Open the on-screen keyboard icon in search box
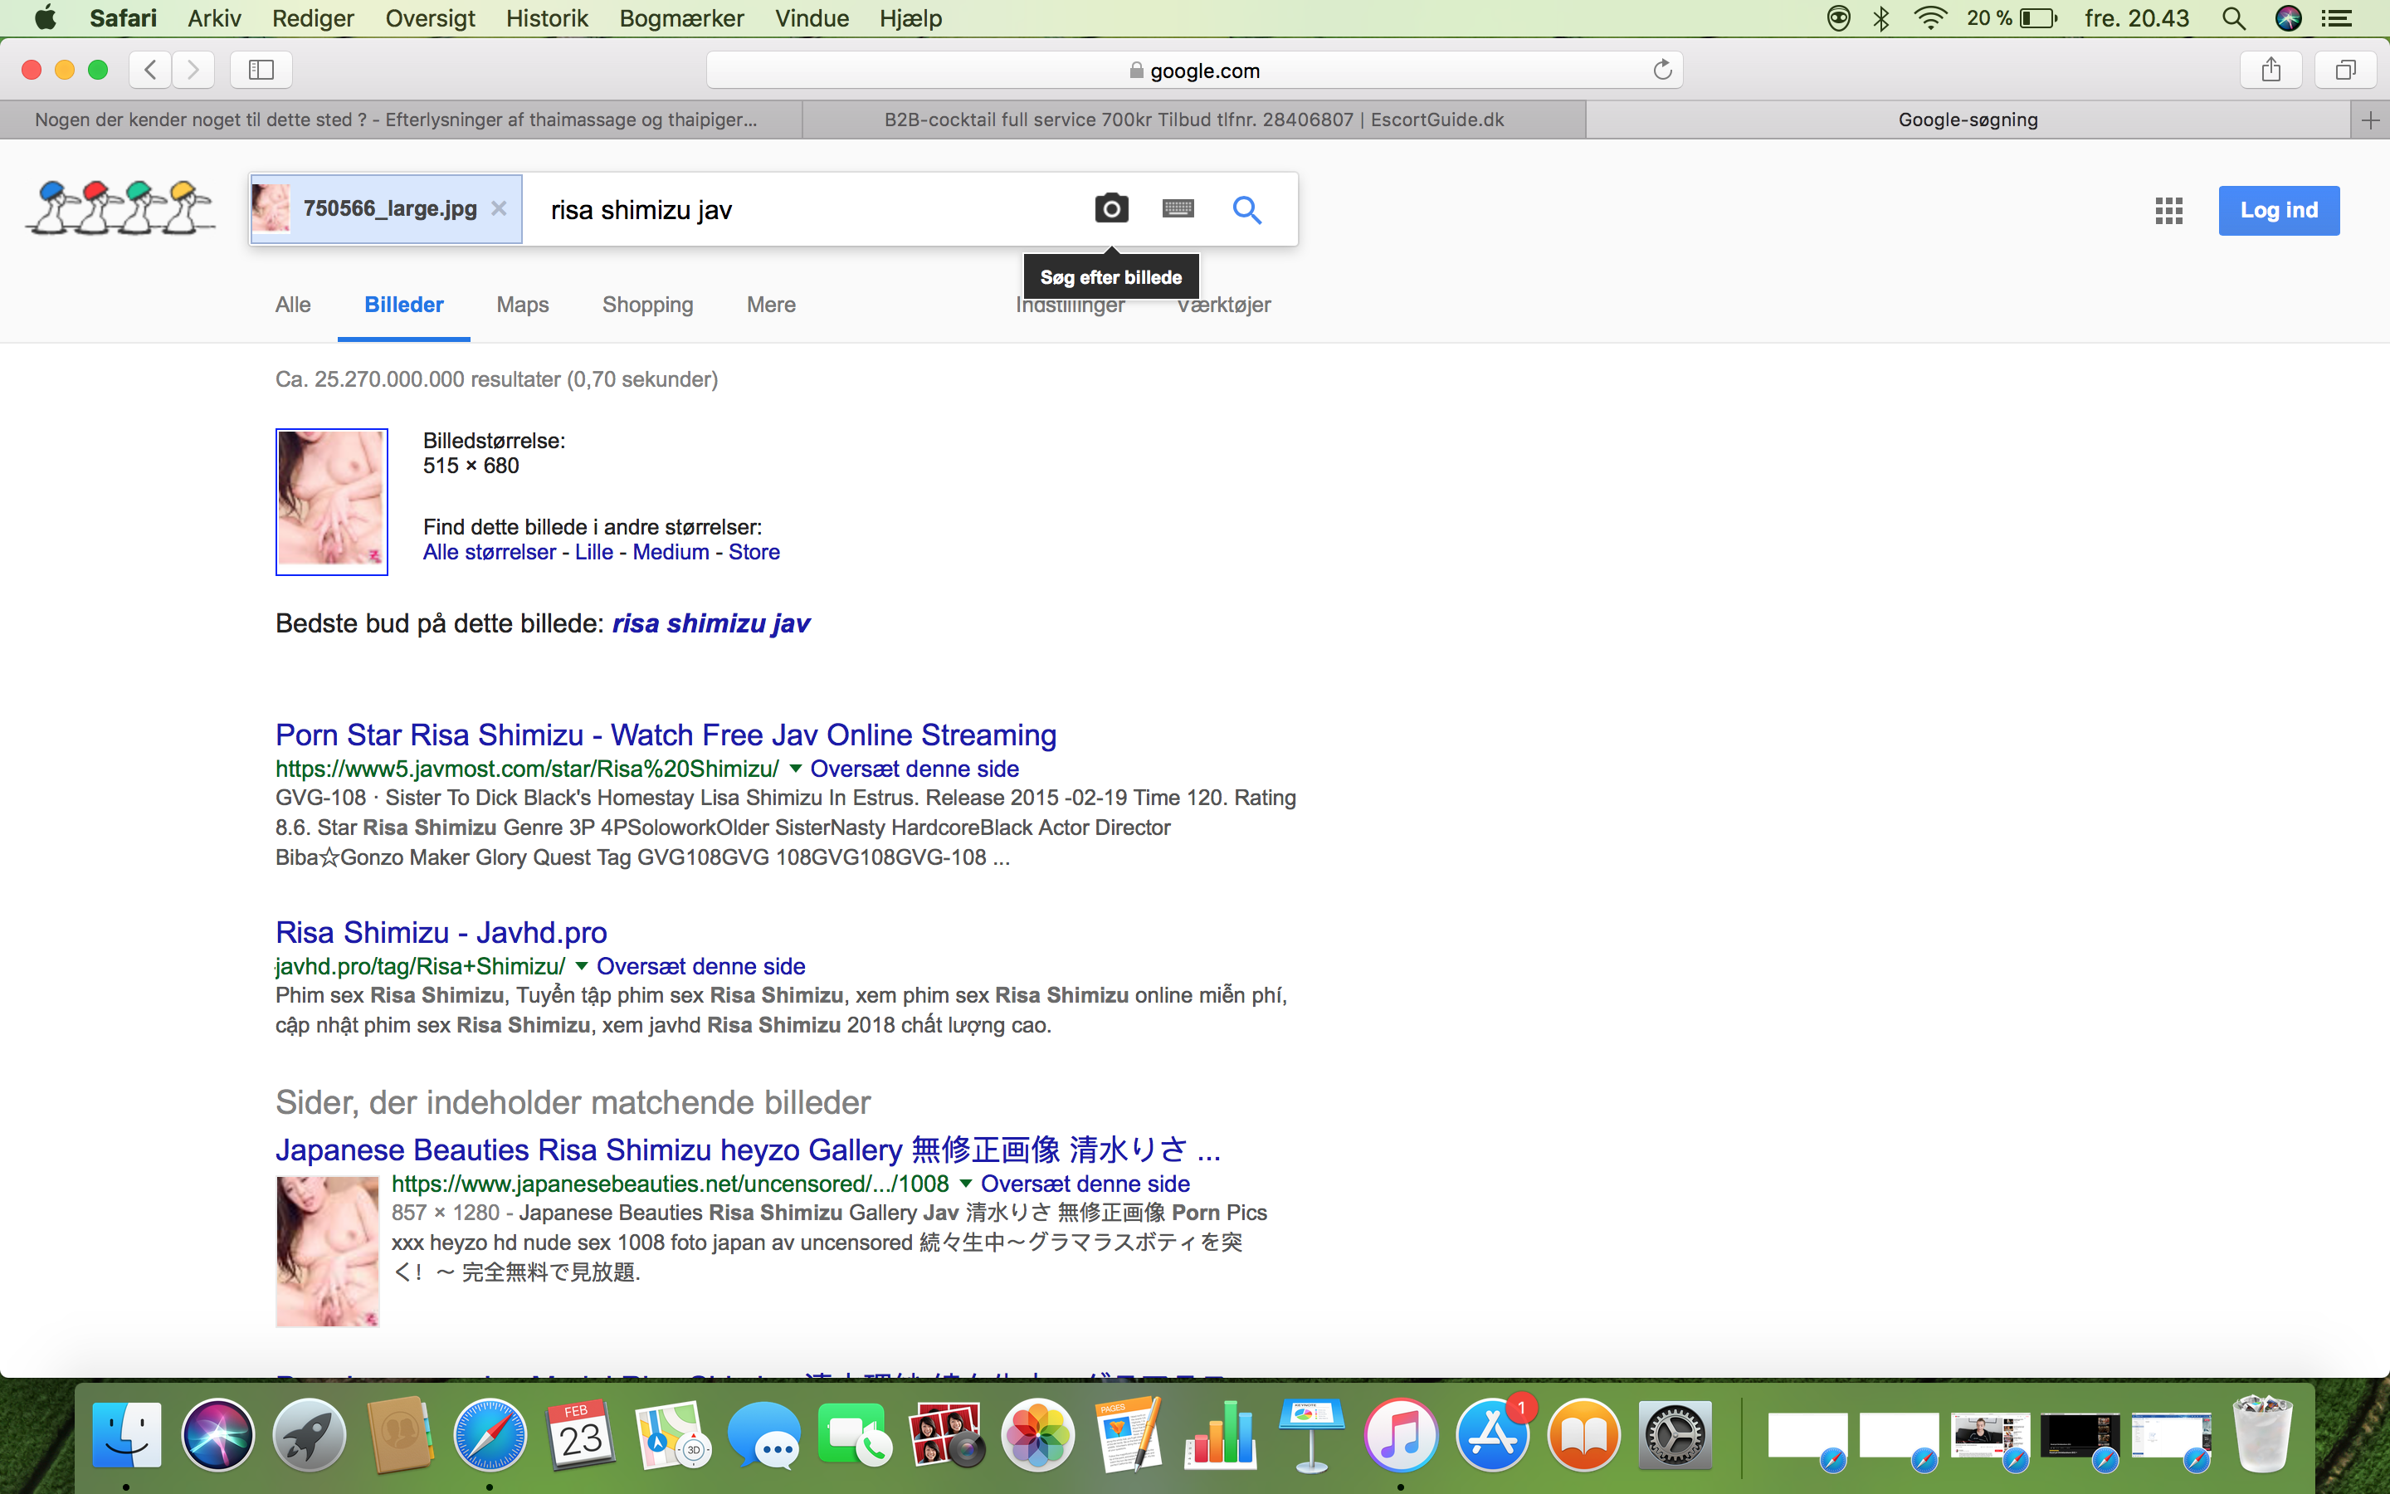Screen dimensions: 2390x1494 [x=1178, y=208]
